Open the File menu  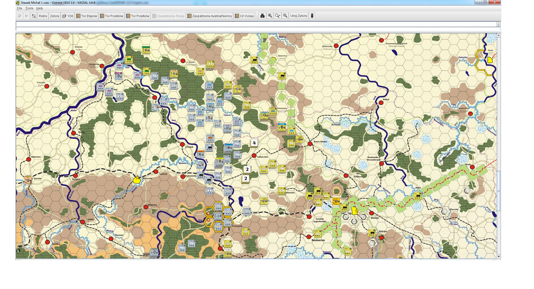(x=19, y=8)
